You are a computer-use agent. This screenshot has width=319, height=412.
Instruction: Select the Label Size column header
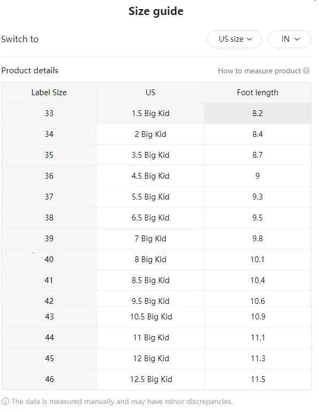tap(49, 93)
